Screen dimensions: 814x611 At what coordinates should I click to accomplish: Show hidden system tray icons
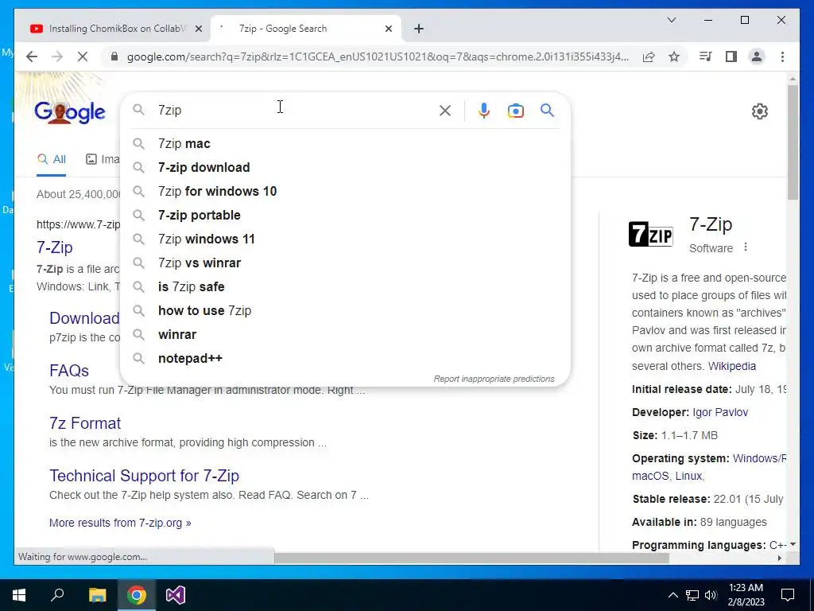point(673,595)
